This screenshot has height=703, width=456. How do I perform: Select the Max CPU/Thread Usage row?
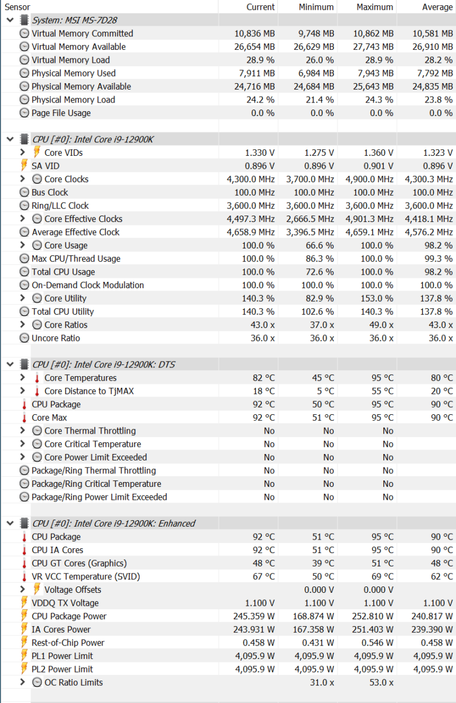click(228, 258)
